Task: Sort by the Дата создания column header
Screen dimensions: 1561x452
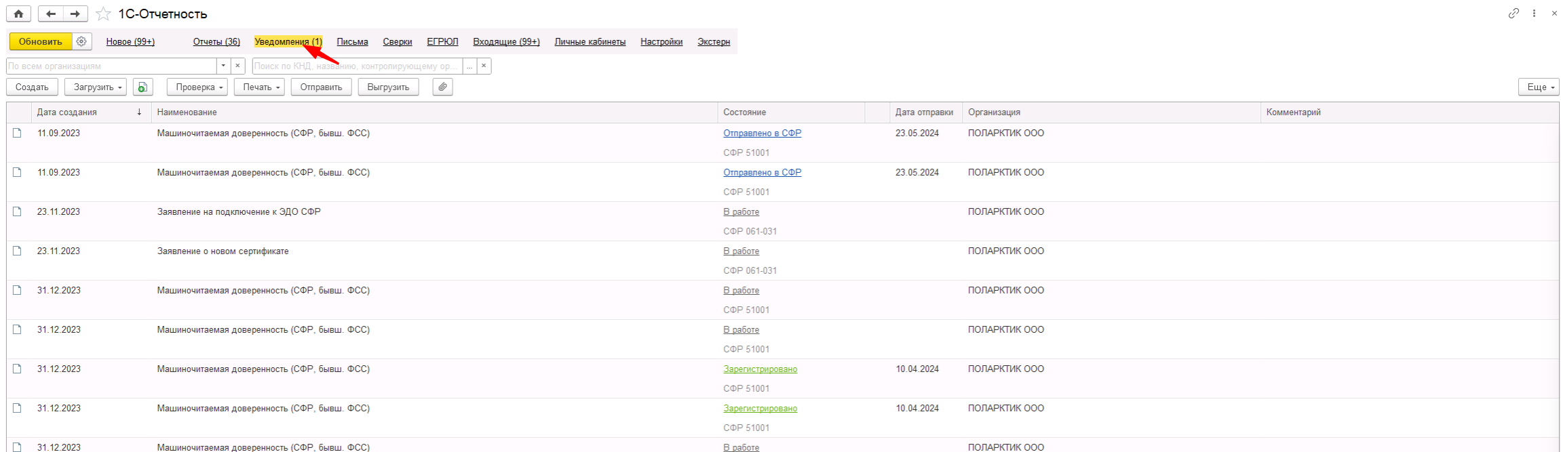Action: (x=66, y=112)
